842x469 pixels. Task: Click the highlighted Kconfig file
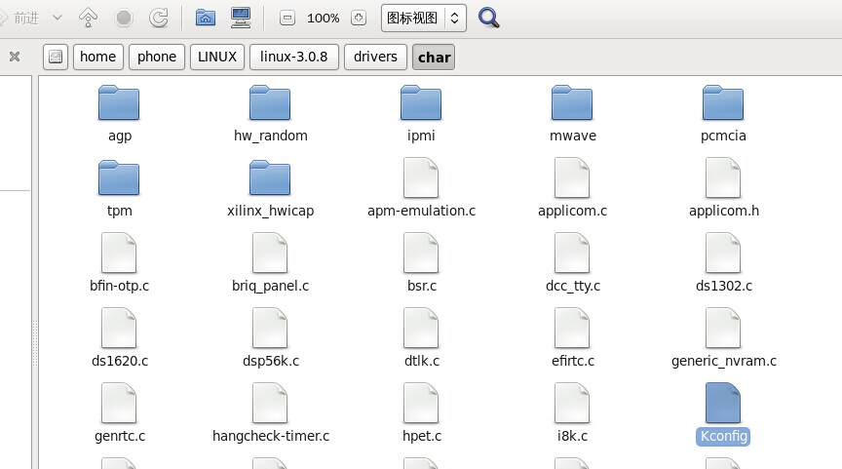[x=723, y=413]
